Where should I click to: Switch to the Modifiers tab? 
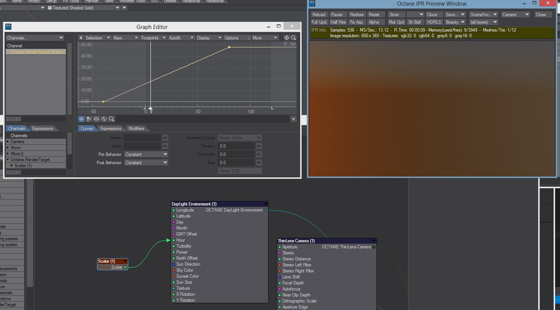click(136, 129)
